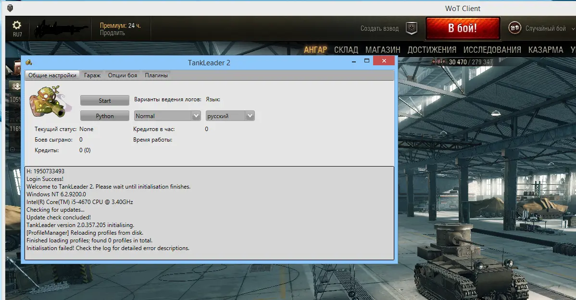Image resolution: width=576 pixels, height=300 pixels.
Task: Click the shield icon beside Создать взвод
Action: pos(412,28)
